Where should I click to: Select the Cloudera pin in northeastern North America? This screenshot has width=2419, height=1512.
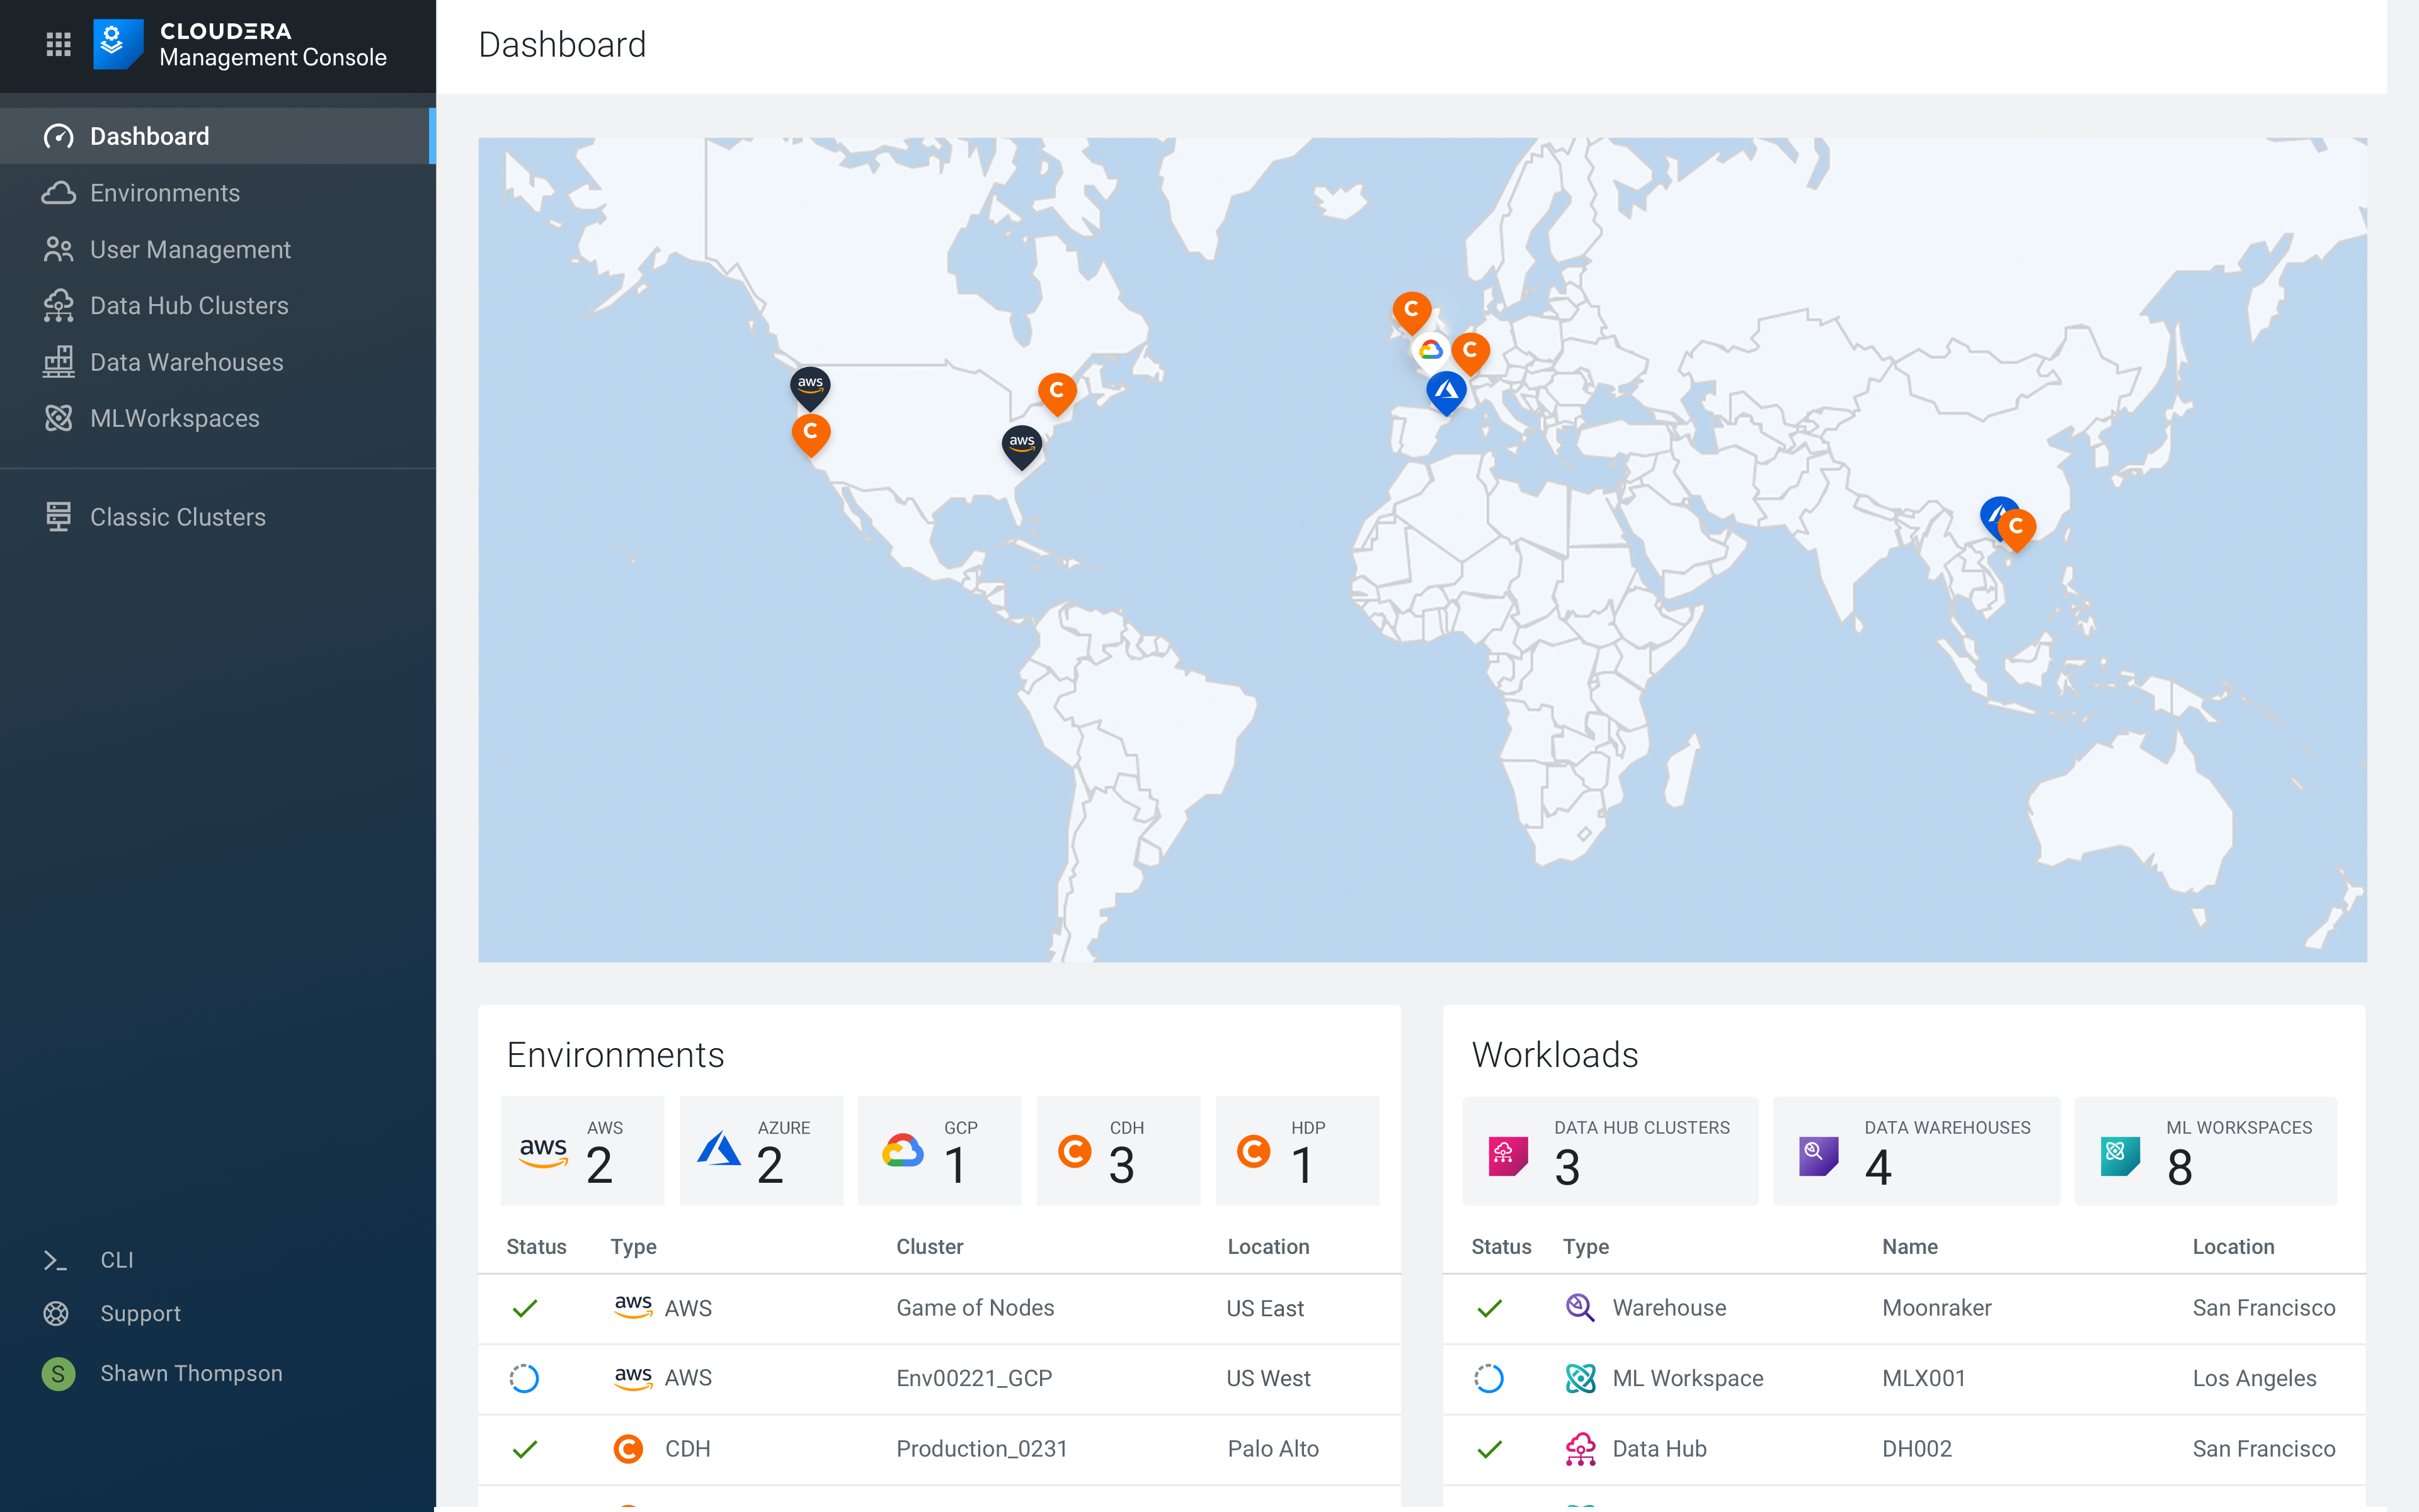1057,393
